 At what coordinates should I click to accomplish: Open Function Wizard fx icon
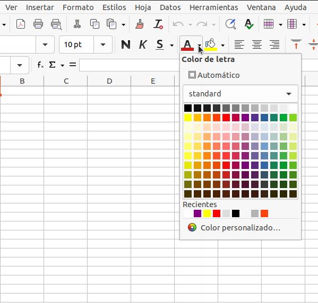(x=40, y=65)
